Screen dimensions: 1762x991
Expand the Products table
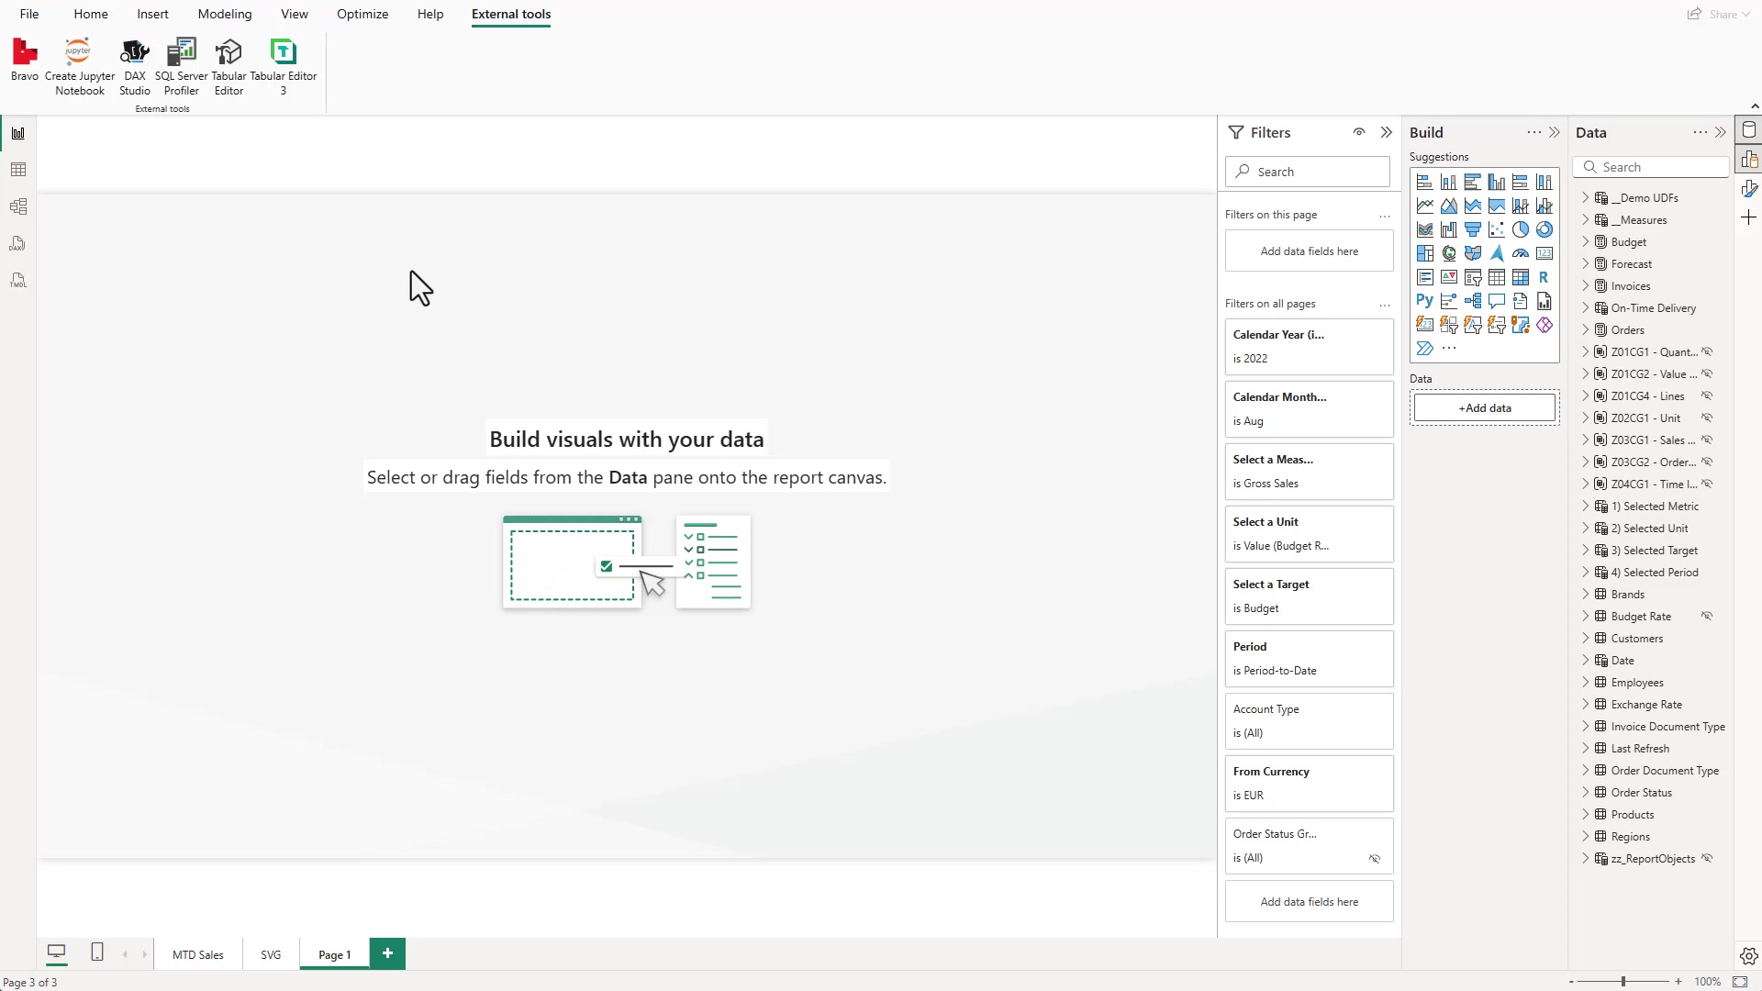[x=1585, y=815]
